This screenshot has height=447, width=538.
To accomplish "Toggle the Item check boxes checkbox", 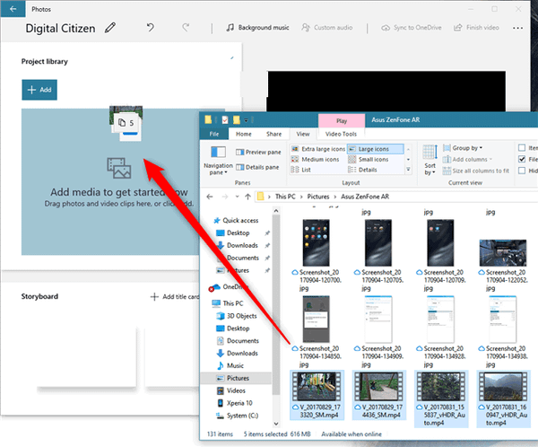I will (x=522, y=147).
